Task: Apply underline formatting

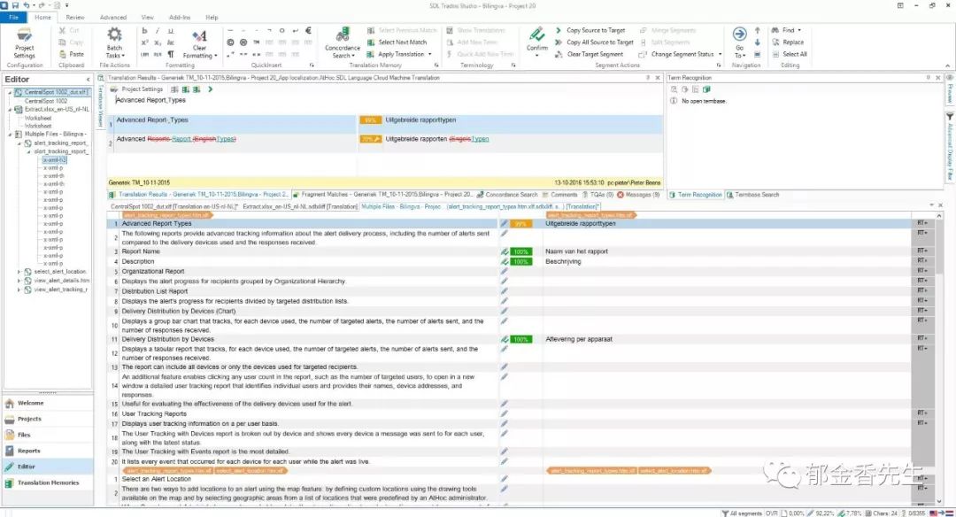Action: pyautogui.click(x=171, y=30)
